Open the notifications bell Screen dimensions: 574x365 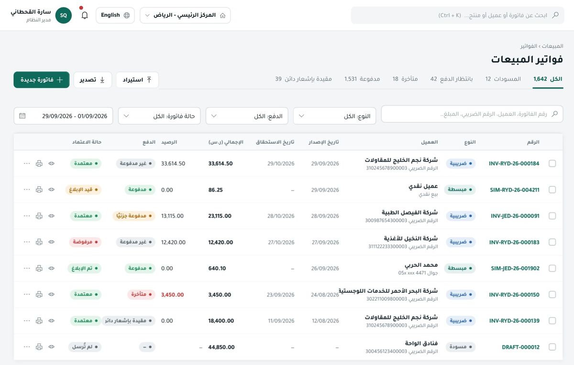point(85,15)
